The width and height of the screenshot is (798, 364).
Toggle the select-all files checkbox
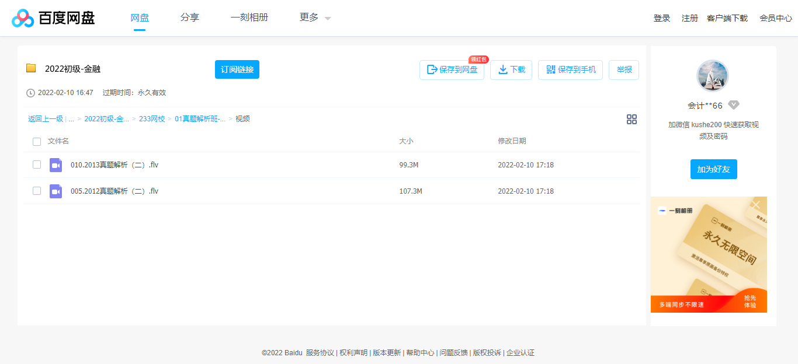click(37, 141)
